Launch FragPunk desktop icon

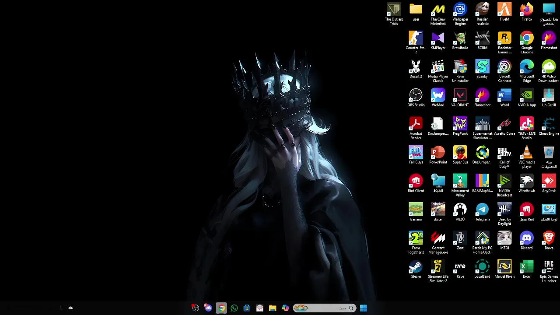(x=460, y=126)
